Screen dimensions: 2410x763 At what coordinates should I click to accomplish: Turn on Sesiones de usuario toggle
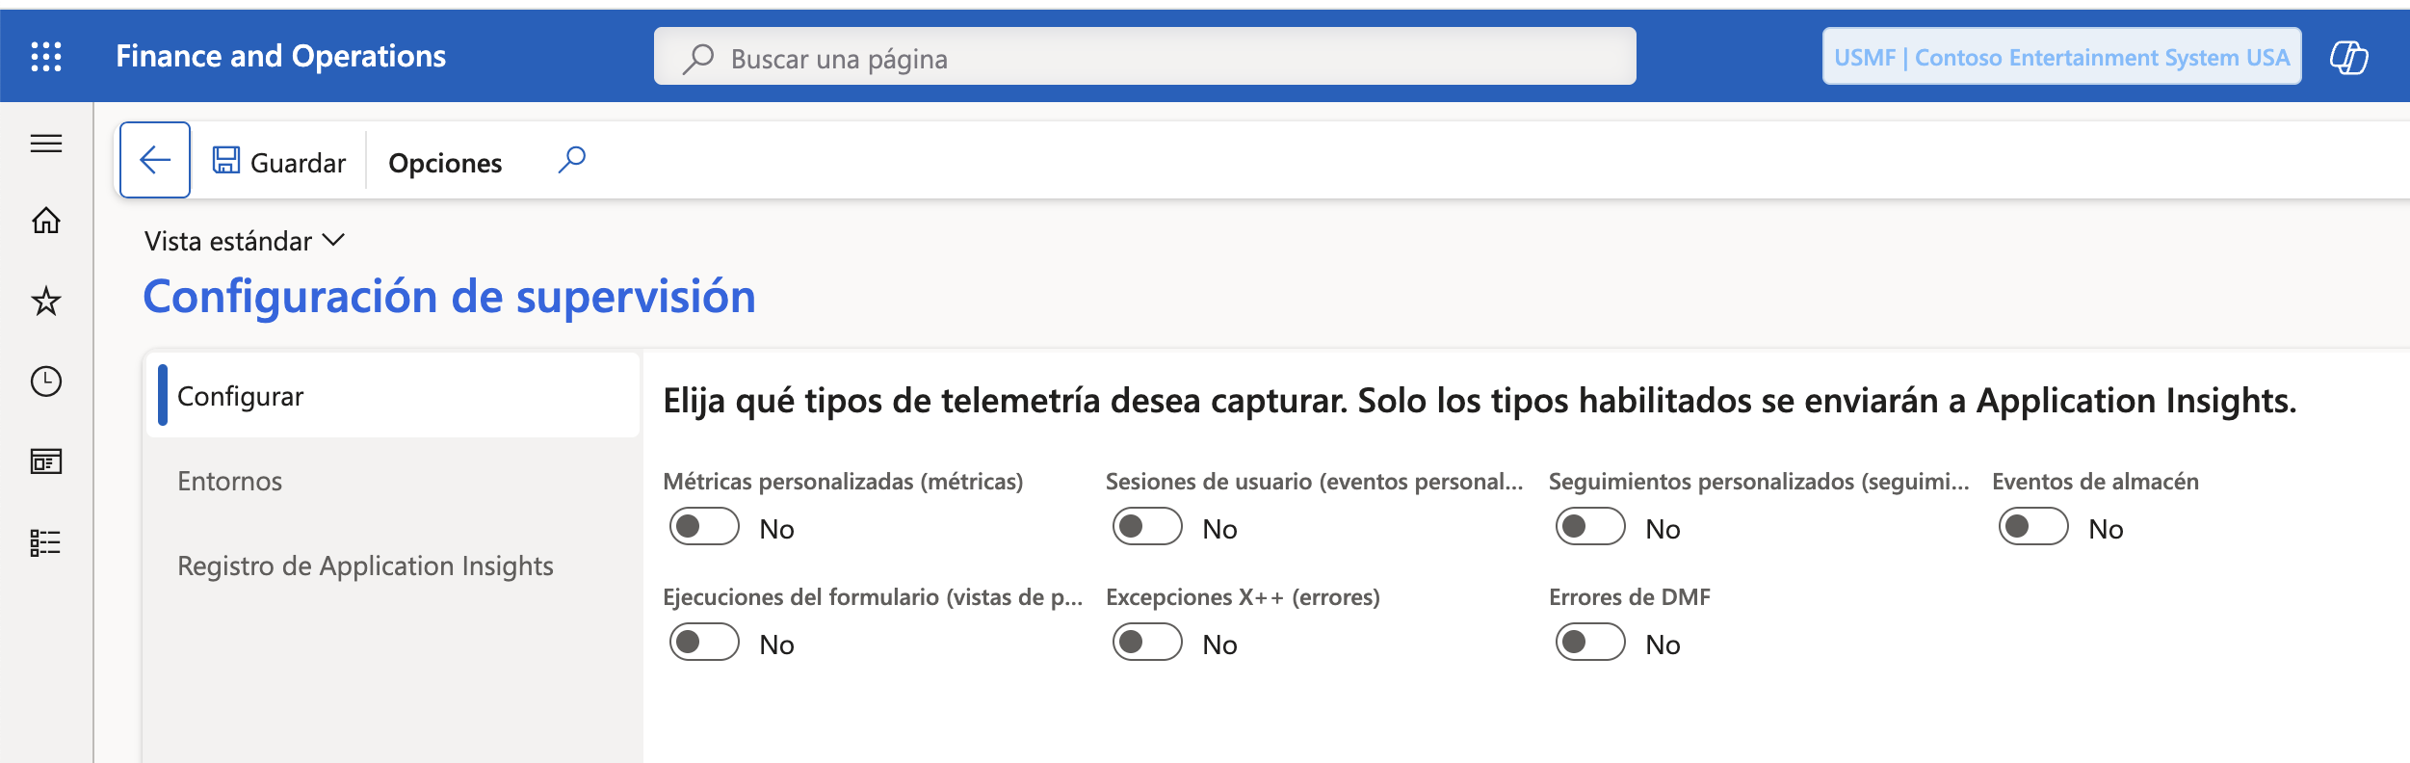pyautogui.click(x=1147, y=527)
